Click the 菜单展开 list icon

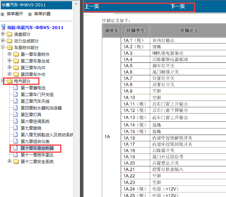pos(3,14)
